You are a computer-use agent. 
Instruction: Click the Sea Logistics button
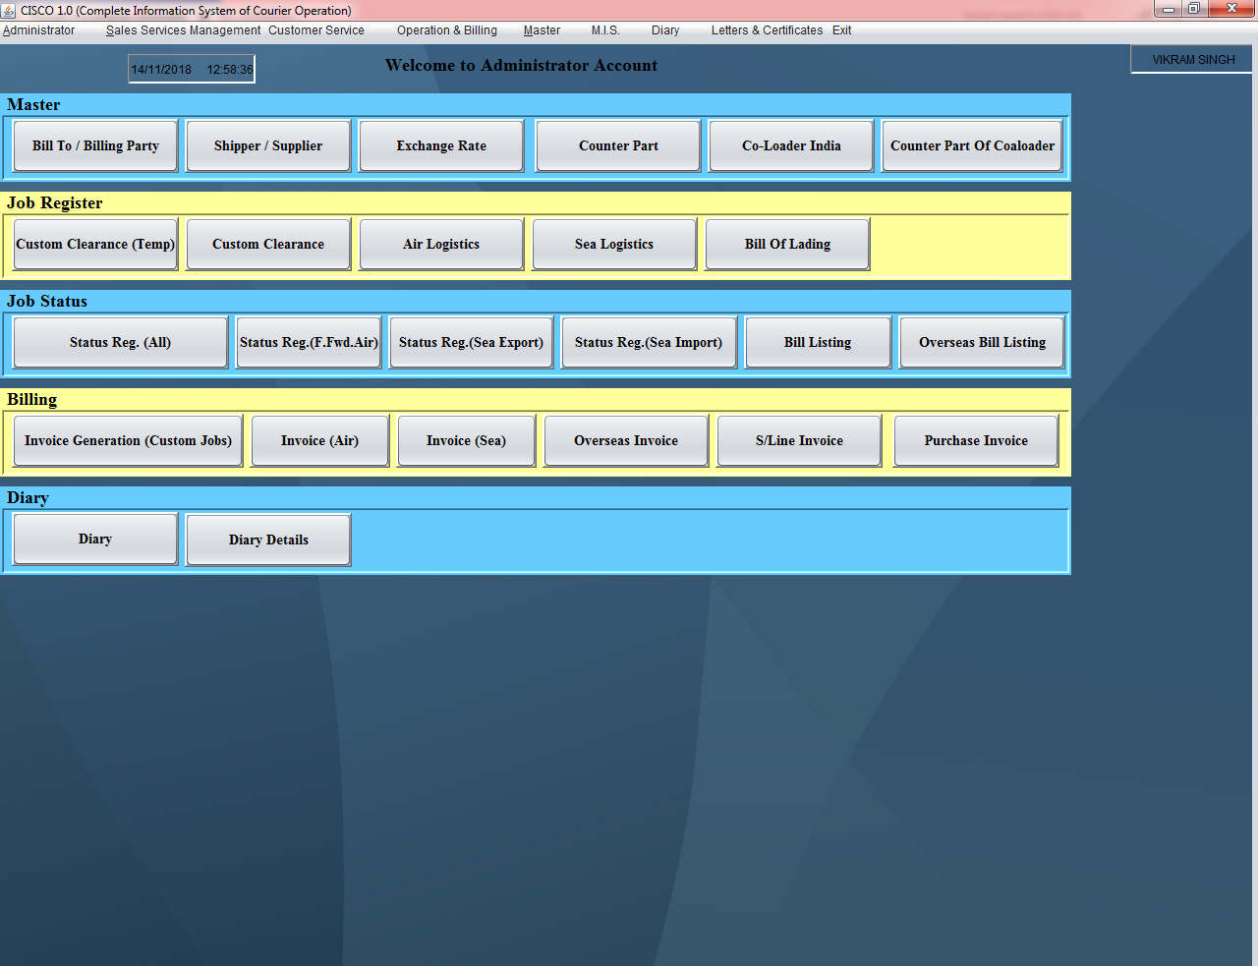click(614, 244)
